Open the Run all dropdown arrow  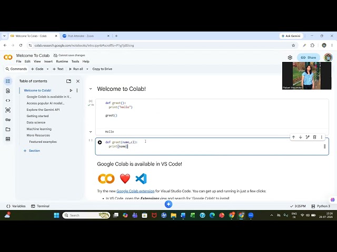coord(87,69)
